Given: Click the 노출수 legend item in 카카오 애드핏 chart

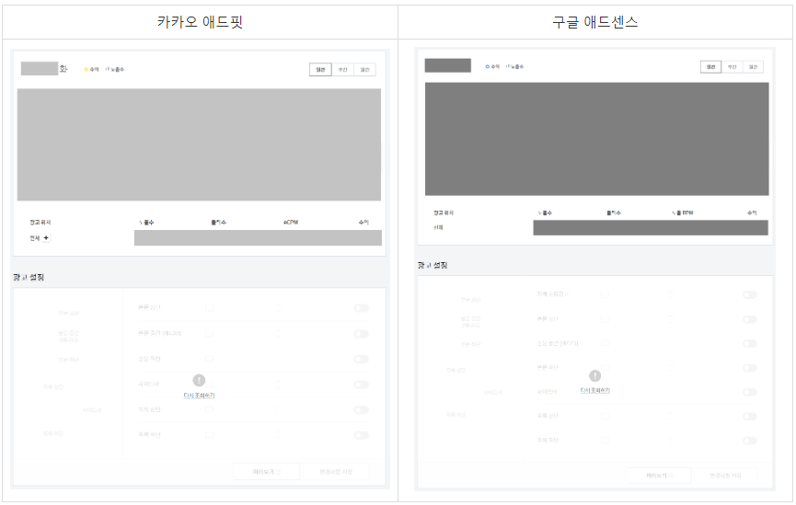Looking at the screenshot, I should tap(115, 70).
